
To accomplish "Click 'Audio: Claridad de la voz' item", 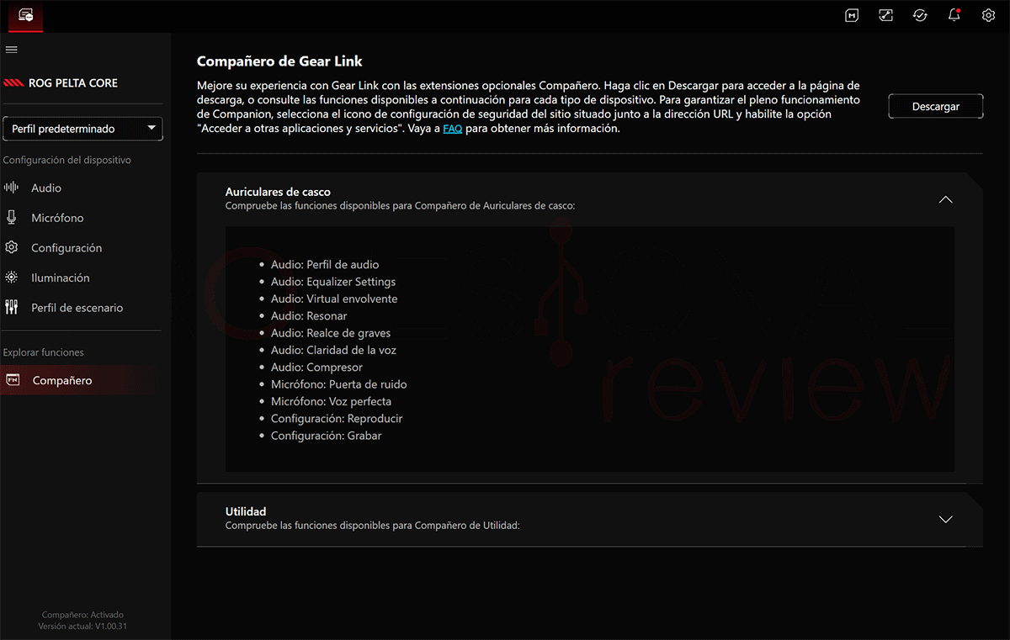I will point(333,350).
